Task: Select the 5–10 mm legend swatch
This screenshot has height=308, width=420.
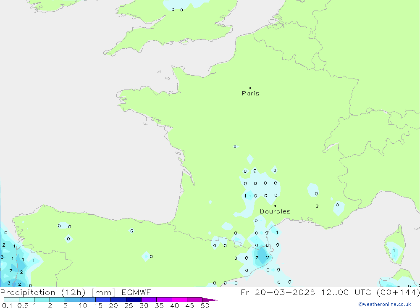Action: click(73, 300)
